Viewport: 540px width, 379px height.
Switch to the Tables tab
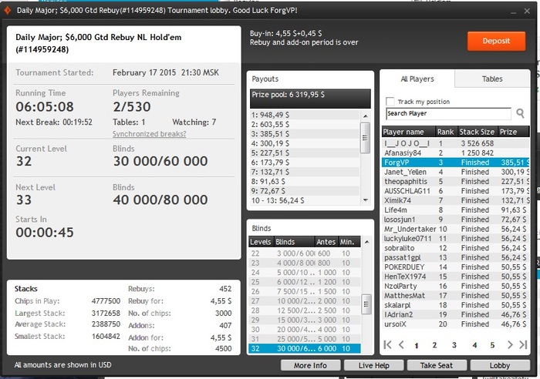click(492, 79)
